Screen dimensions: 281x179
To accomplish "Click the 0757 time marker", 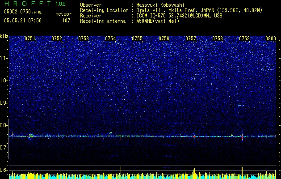I will click(191, 38).
